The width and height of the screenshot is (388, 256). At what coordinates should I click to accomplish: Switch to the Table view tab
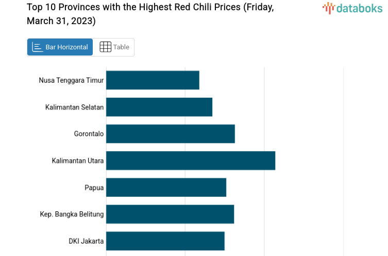(114, 47)
